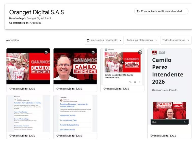This screenshot has width=192, height=143.
Task: Play the sponsored video ad preview
Action: (122, 62)
